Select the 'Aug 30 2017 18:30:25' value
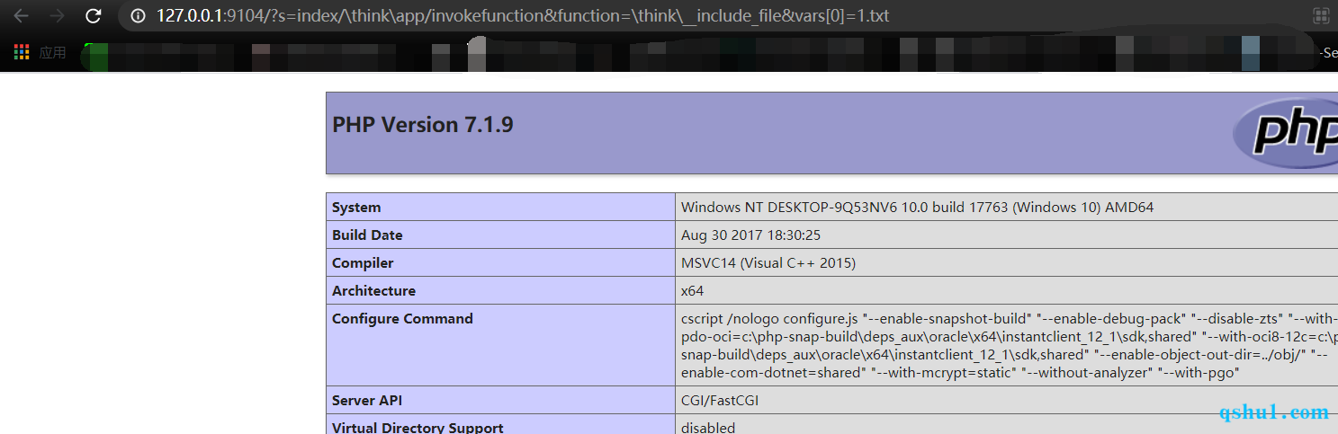This screenshot has width=1338, height=434. click(x=750, y=235)
